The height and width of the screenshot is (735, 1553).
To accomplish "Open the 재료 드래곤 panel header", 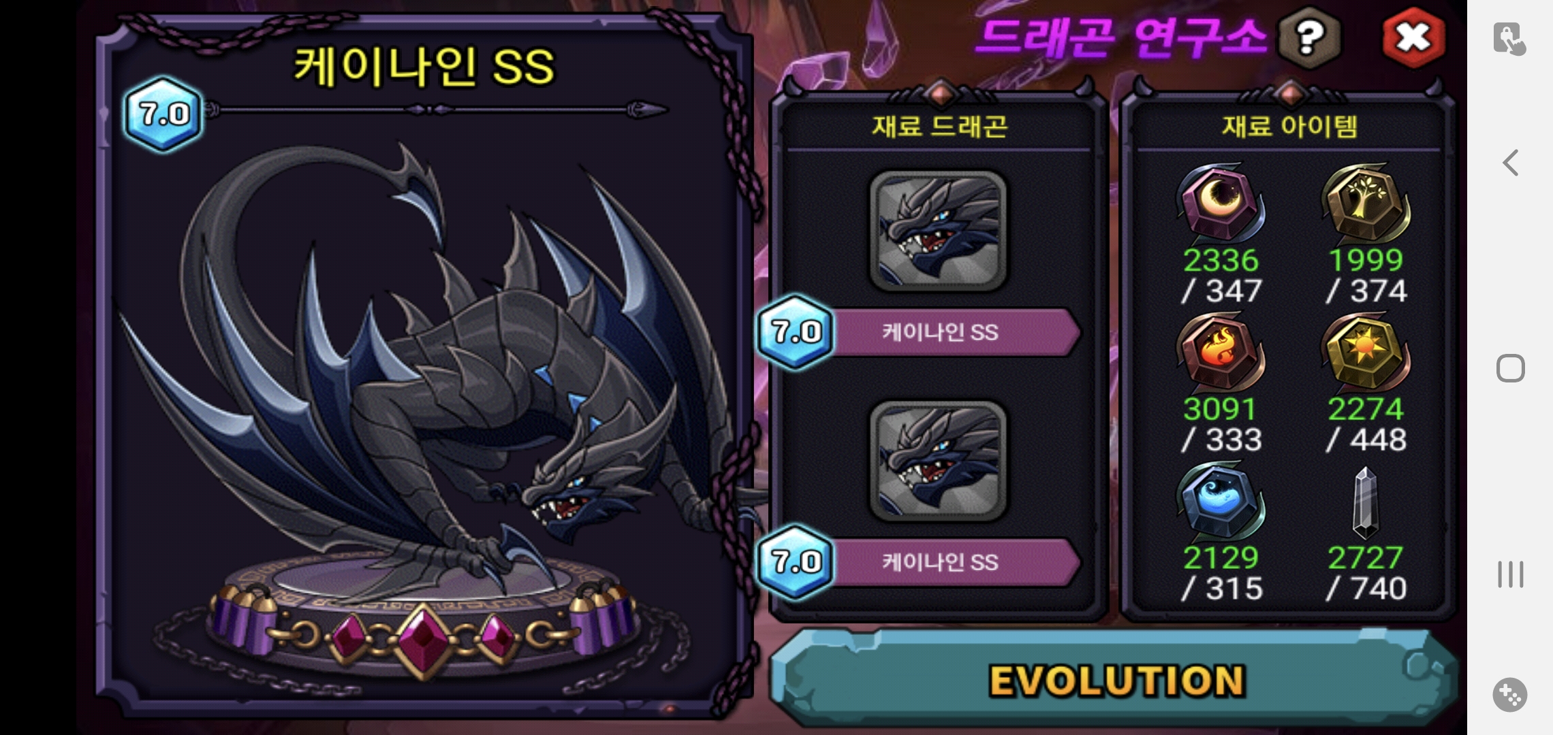I will (939, 126).
